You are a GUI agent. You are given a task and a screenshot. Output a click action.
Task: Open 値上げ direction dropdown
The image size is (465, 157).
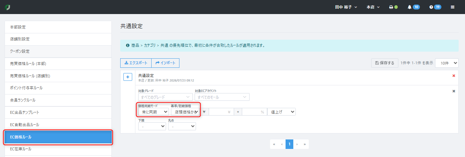pos(281,112)
